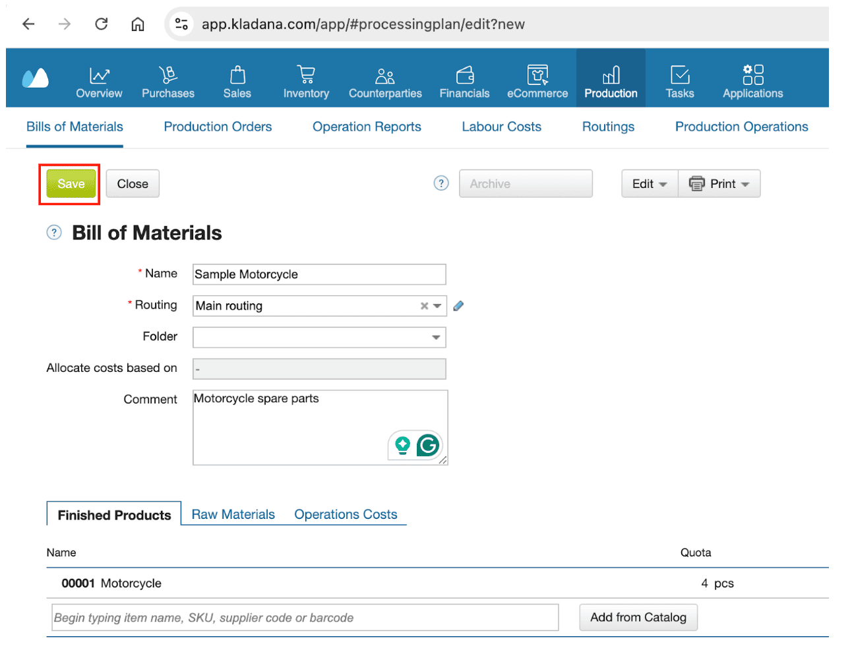
Task: Click the Close button
Action: [x=133, y=184]
